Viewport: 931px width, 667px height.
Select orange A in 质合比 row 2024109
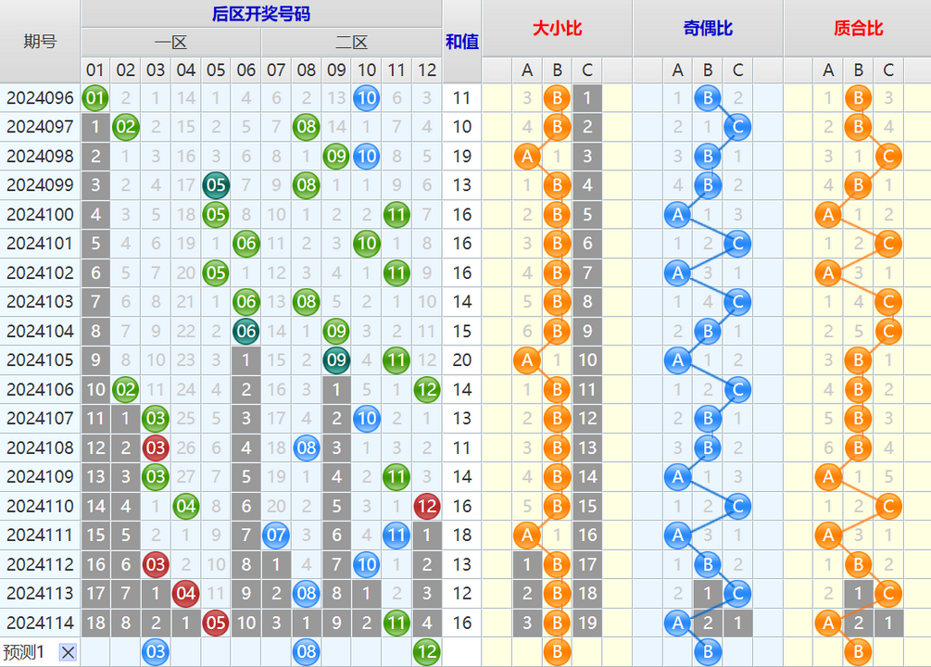coord(828,477)
